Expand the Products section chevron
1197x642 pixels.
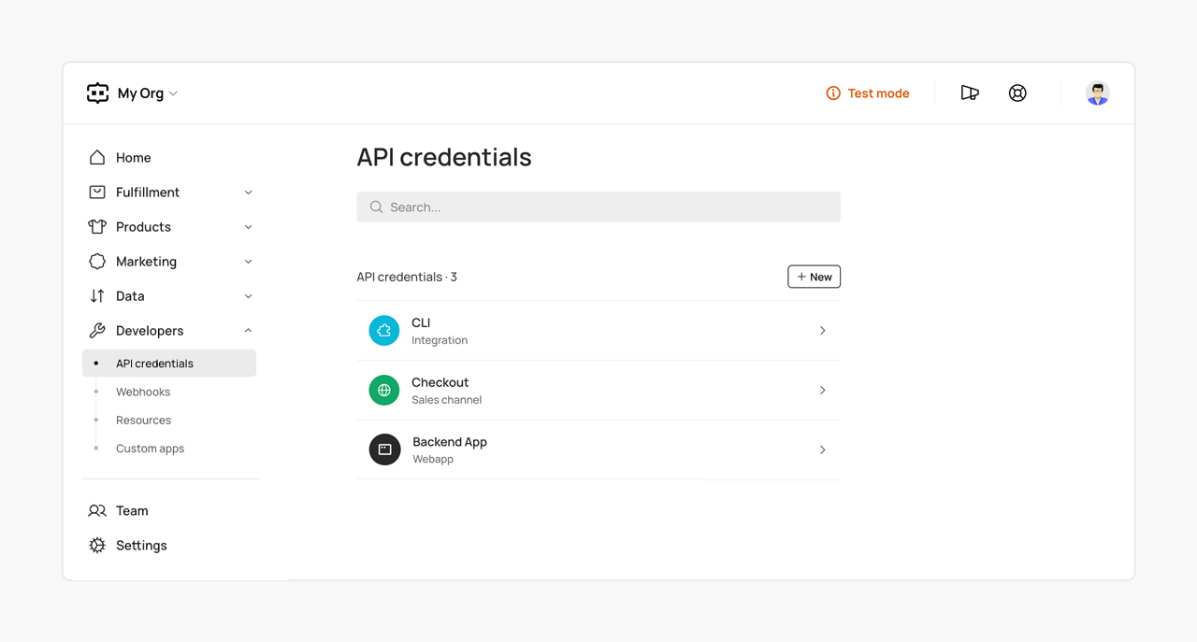(x=248, y=227)
